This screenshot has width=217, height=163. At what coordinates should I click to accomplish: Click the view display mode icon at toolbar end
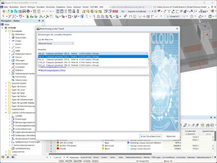(210, 17)
